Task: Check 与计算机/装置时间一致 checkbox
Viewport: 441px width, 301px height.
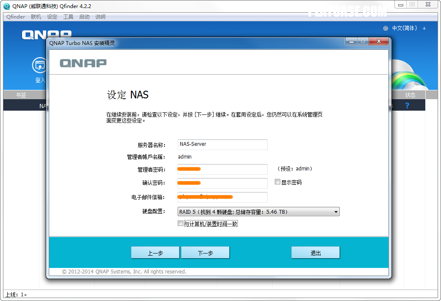Action: coord(180,223)
